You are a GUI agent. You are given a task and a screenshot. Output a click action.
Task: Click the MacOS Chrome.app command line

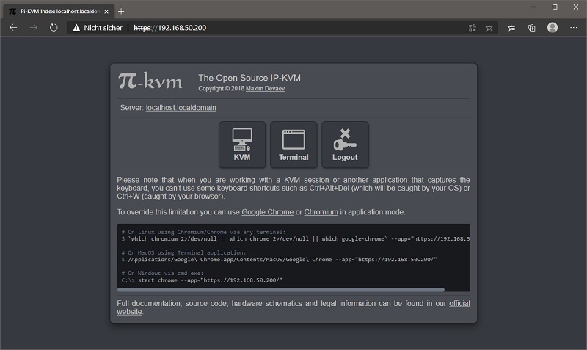coord(279,260)
